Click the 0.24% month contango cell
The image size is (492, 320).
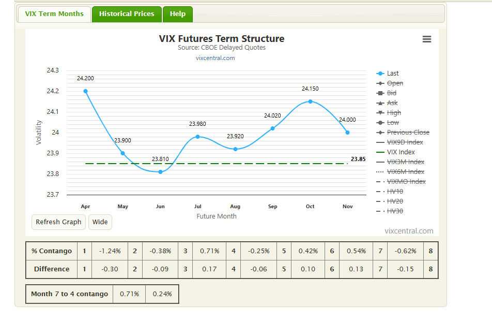pyautogui.click(x=162, y=294)
